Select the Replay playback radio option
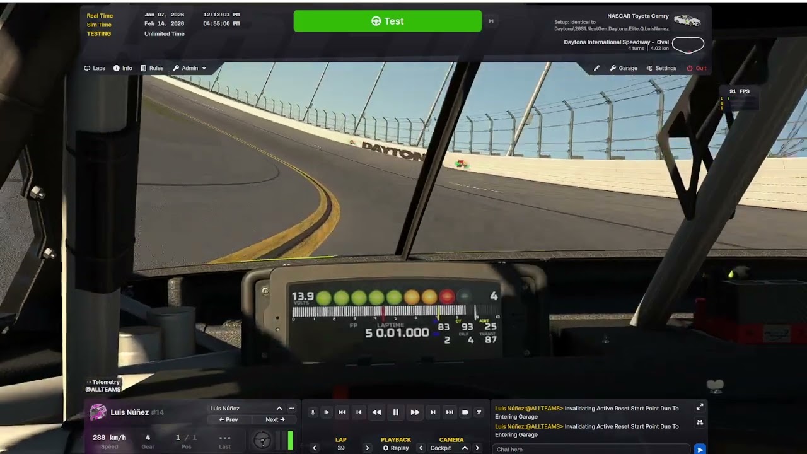 (396, 448)
